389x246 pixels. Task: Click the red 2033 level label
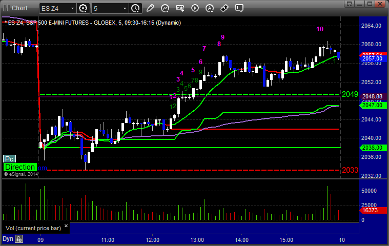[350, 170]
